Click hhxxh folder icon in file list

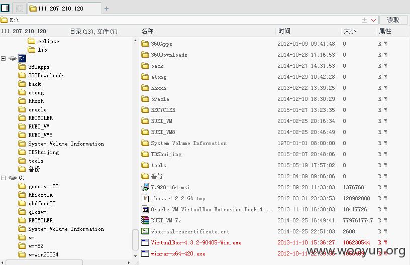145,88
